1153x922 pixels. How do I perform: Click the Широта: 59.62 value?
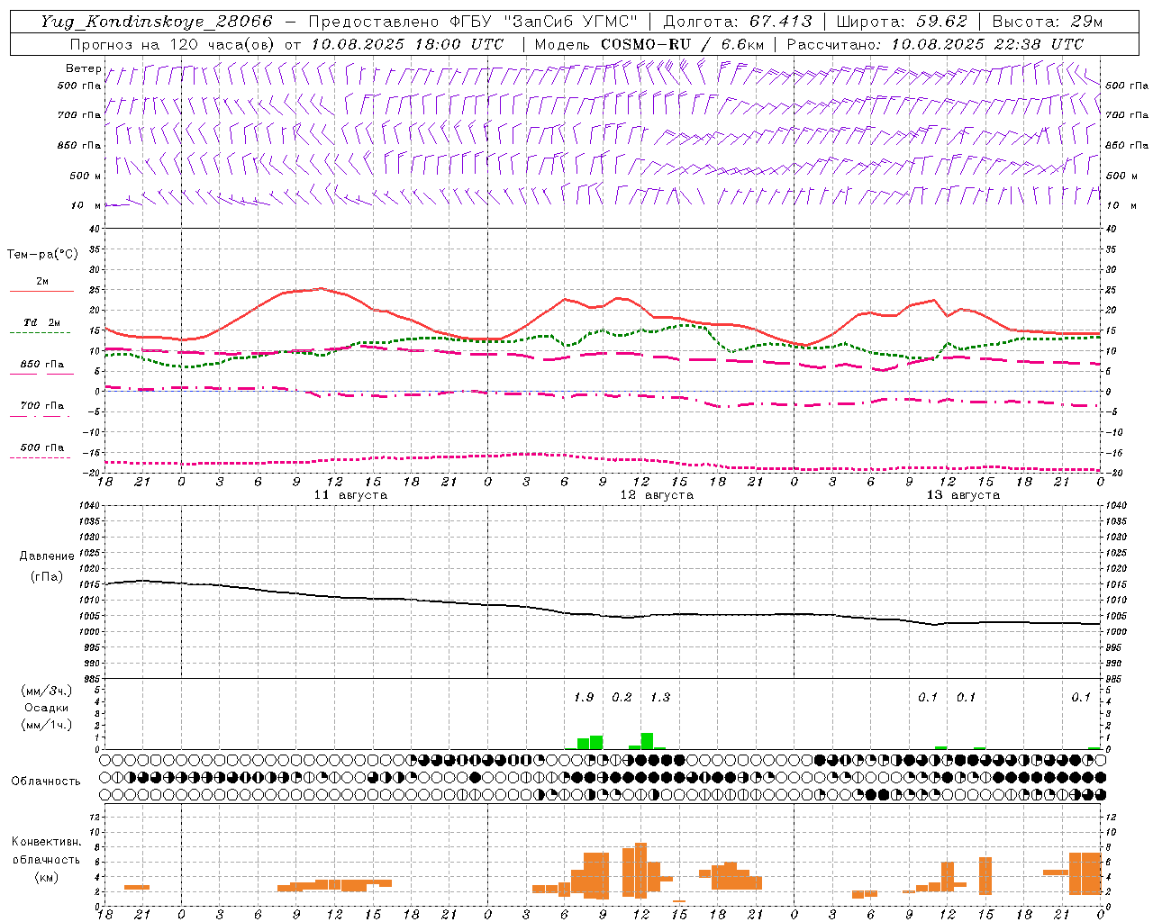[902, 22]
